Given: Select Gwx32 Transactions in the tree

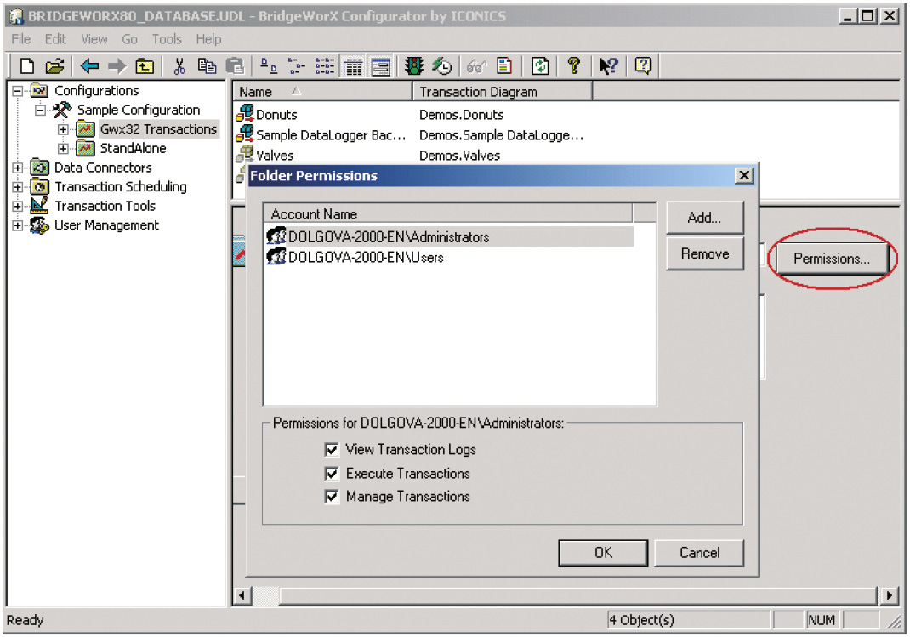Looking at the screenshot, I should click(158, 128).
